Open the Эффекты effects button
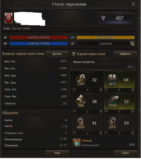The image size is (141, 159). [x=125, y=54]
